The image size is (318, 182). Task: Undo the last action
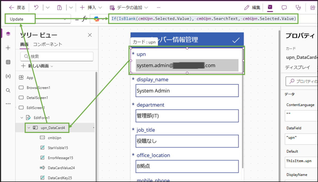point(36,7)
